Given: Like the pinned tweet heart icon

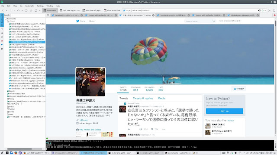Looking at the screenshot, I should coord(152,129).
